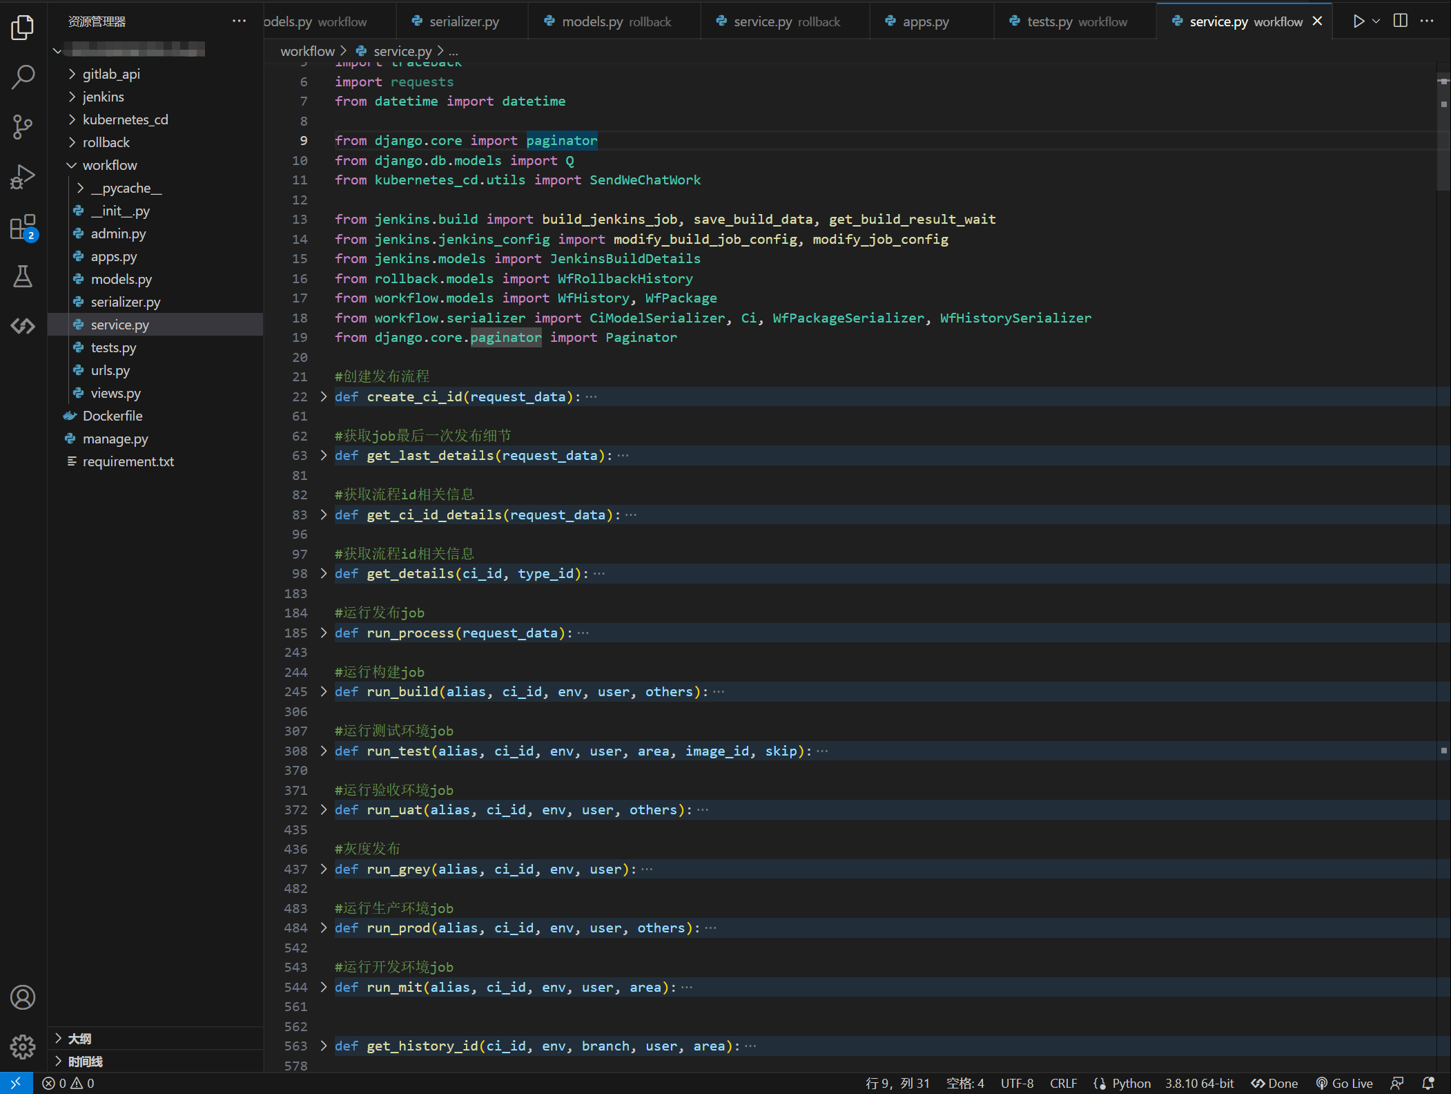Viewport: 1451px width, 1094px height.
Task: Open the run options dropdown arrow
Action: (x=1376, y=21)
